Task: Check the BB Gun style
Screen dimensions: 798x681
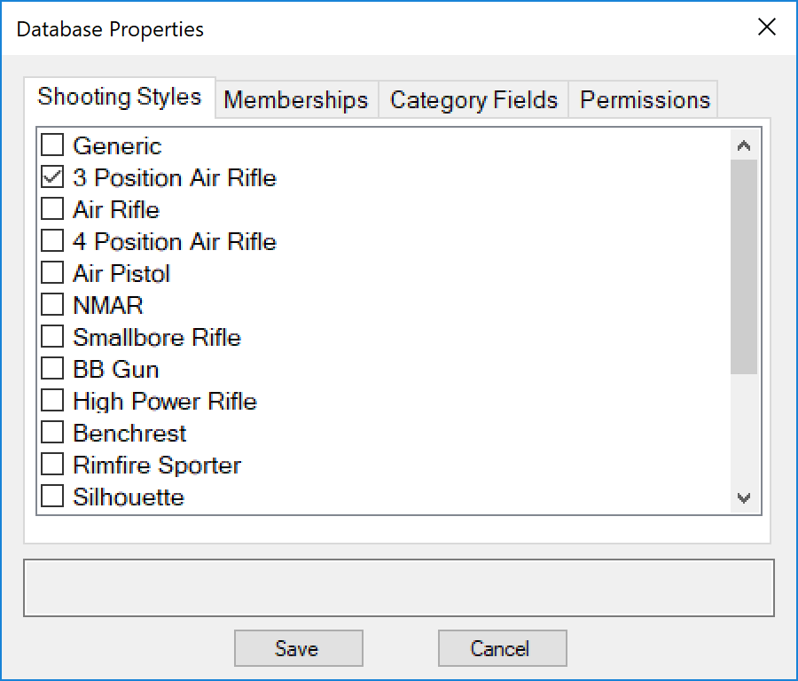Action: [52, 368]
